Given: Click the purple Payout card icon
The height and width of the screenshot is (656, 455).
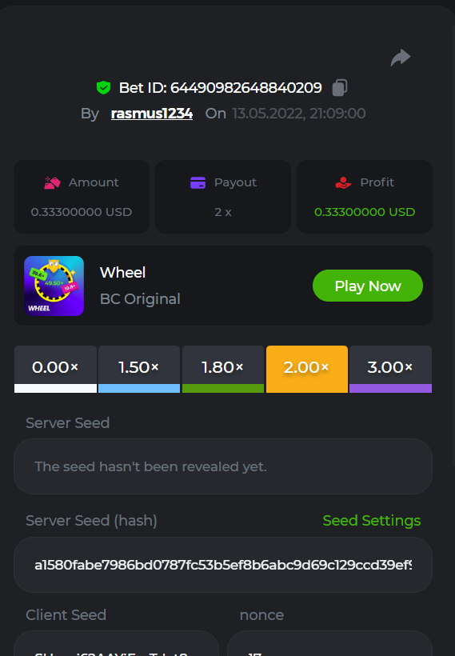Looking at the screenshot, I should (198, 183).
